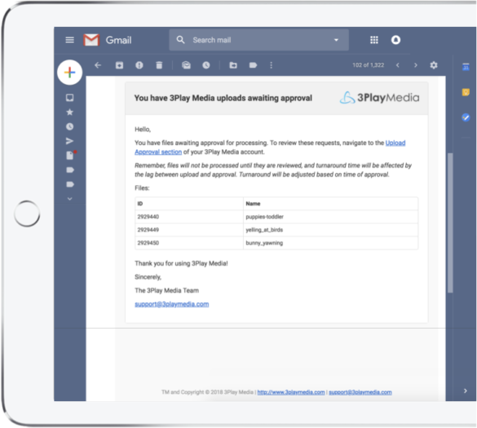Click the search magnifier icon
Image resolution: width=477 pixels, height=428 pixels.
tap(180, 40)
